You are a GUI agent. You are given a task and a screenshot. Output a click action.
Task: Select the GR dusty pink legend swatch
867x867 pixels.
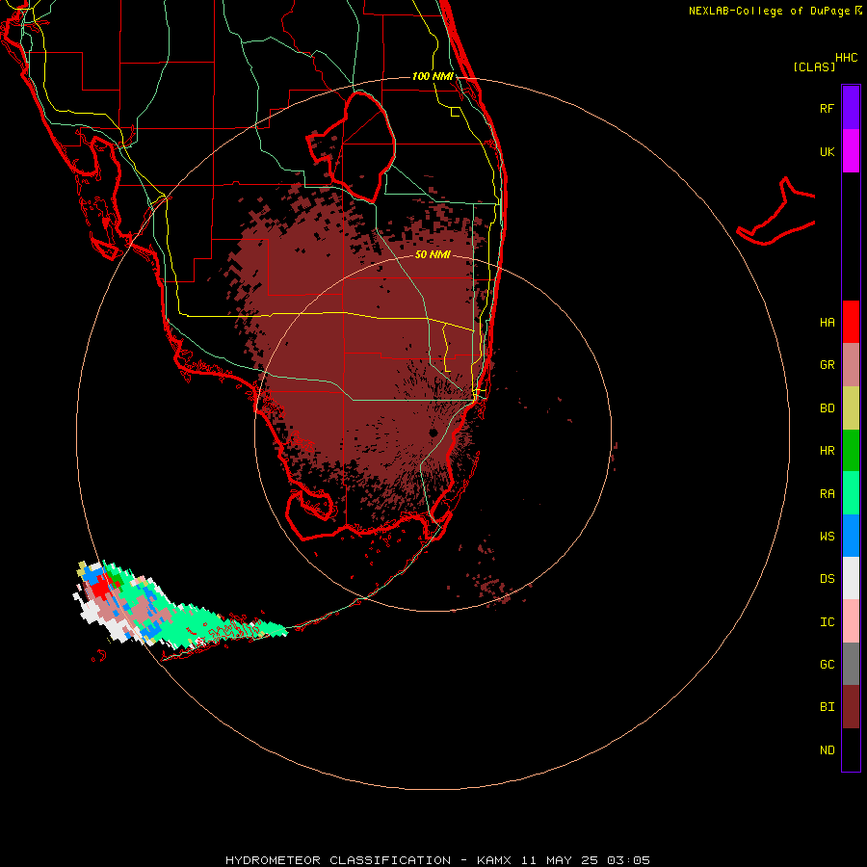click(x=851, y=365)
